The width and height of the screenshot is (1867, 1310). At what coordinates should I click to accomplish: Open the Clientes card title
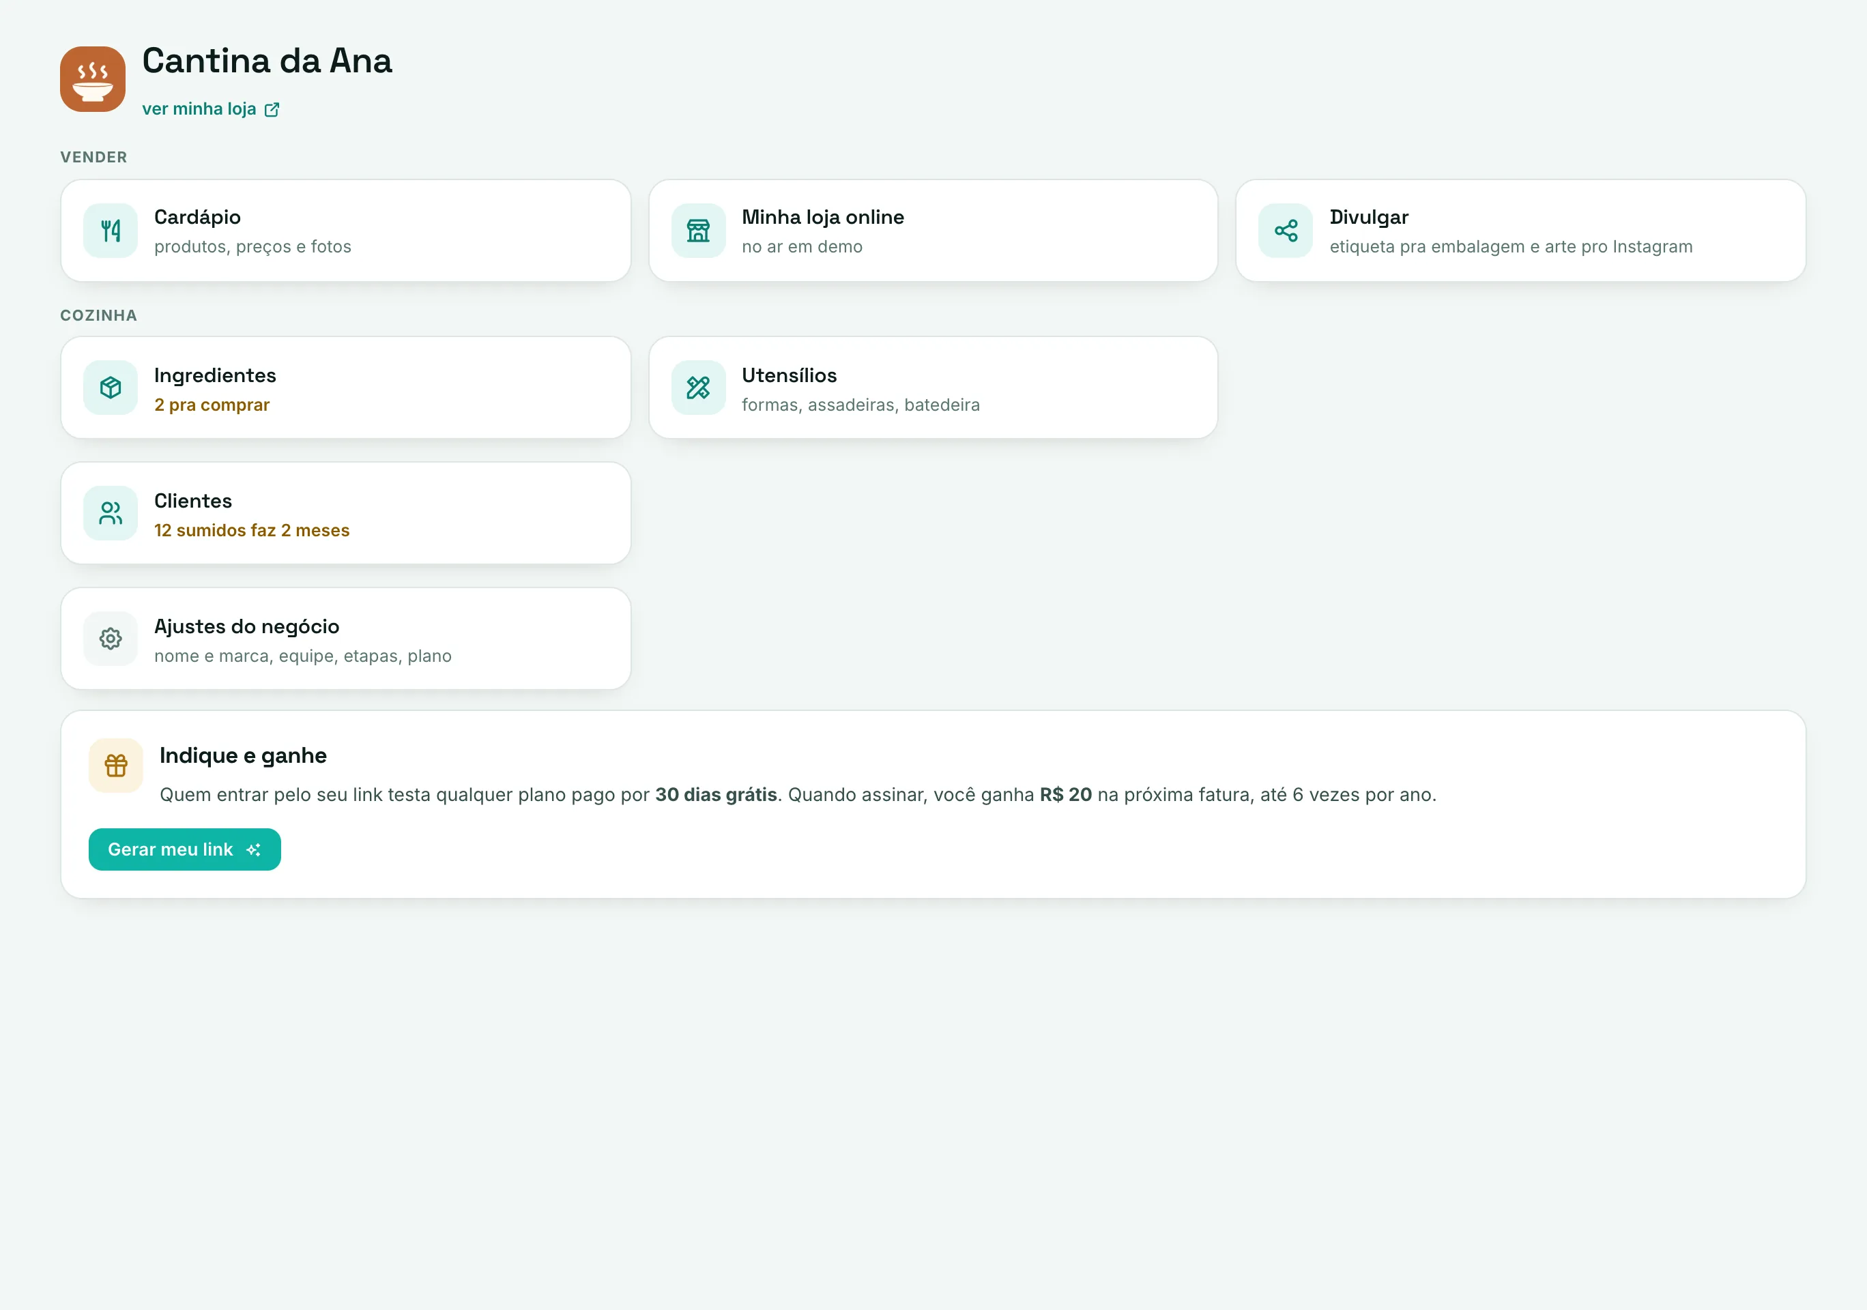194,501
